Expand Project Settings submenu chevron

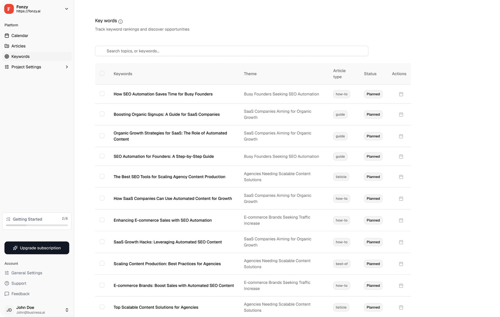[67, 67]
